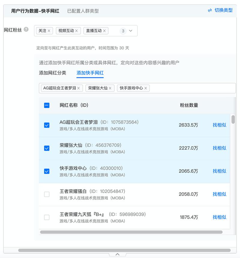240x258 pixels.
Task: Remove the 视频互动 tag
Action: (x=76, y=31)
